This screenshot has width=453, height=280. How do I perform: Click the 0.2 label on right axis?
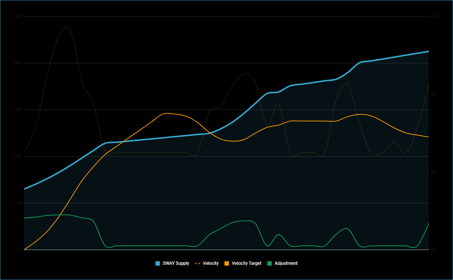coord(434,172)
